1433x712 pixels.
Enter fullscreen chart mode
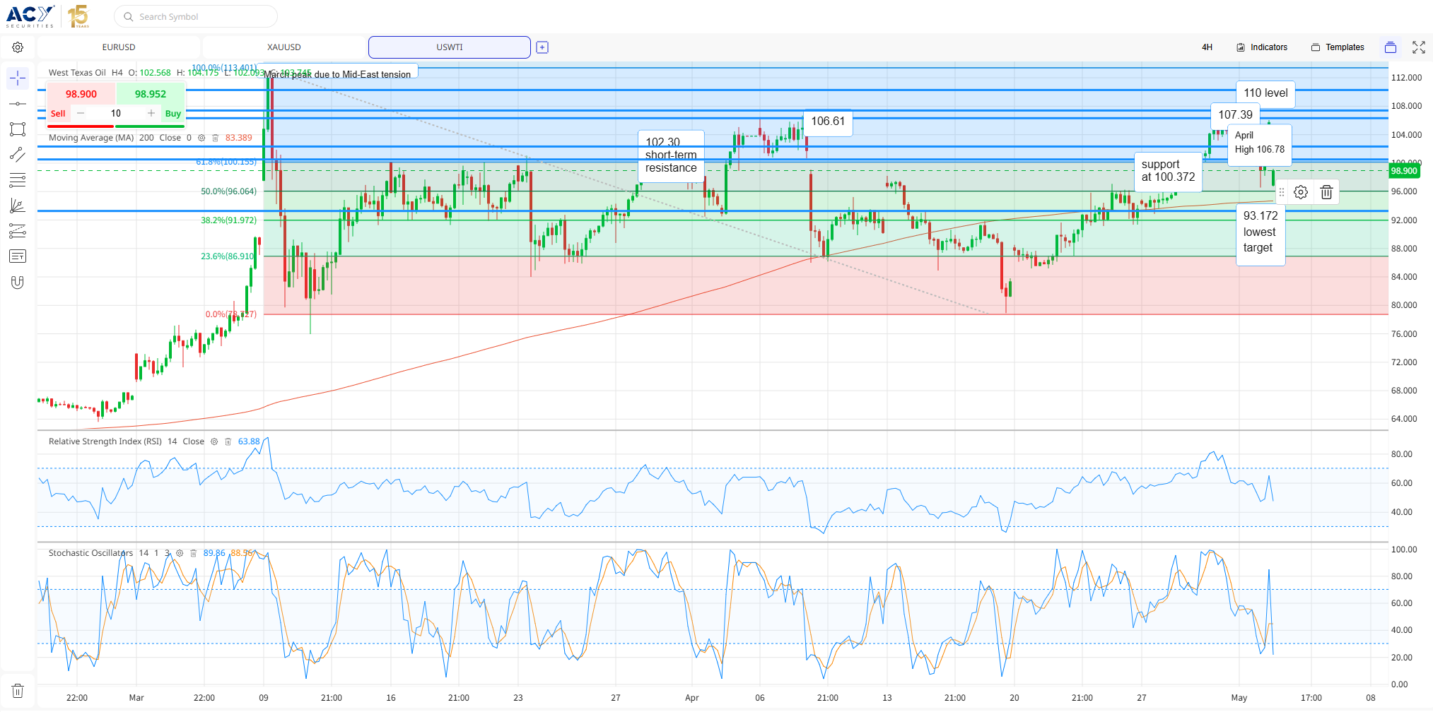(x=1419, y=47)
